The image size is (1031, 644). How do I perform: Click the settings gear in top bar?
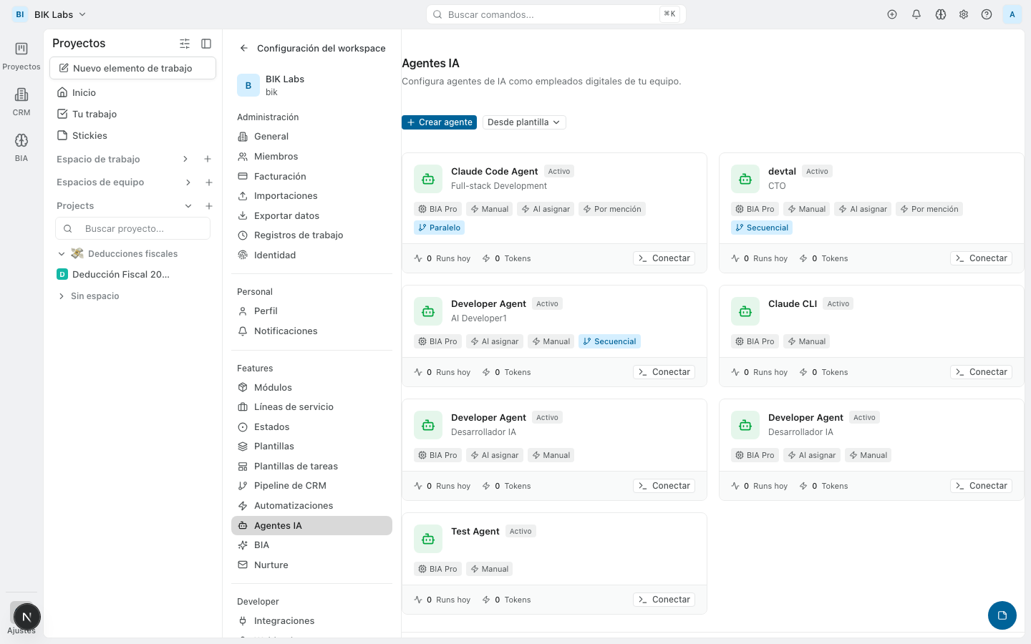click(x=964, y=14)
